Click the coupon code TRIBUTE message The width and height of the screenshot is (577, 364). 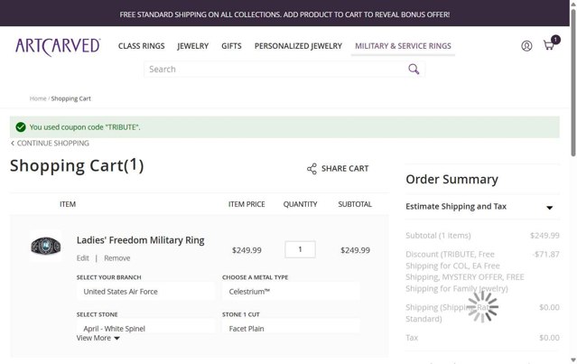tap(85, 127)
